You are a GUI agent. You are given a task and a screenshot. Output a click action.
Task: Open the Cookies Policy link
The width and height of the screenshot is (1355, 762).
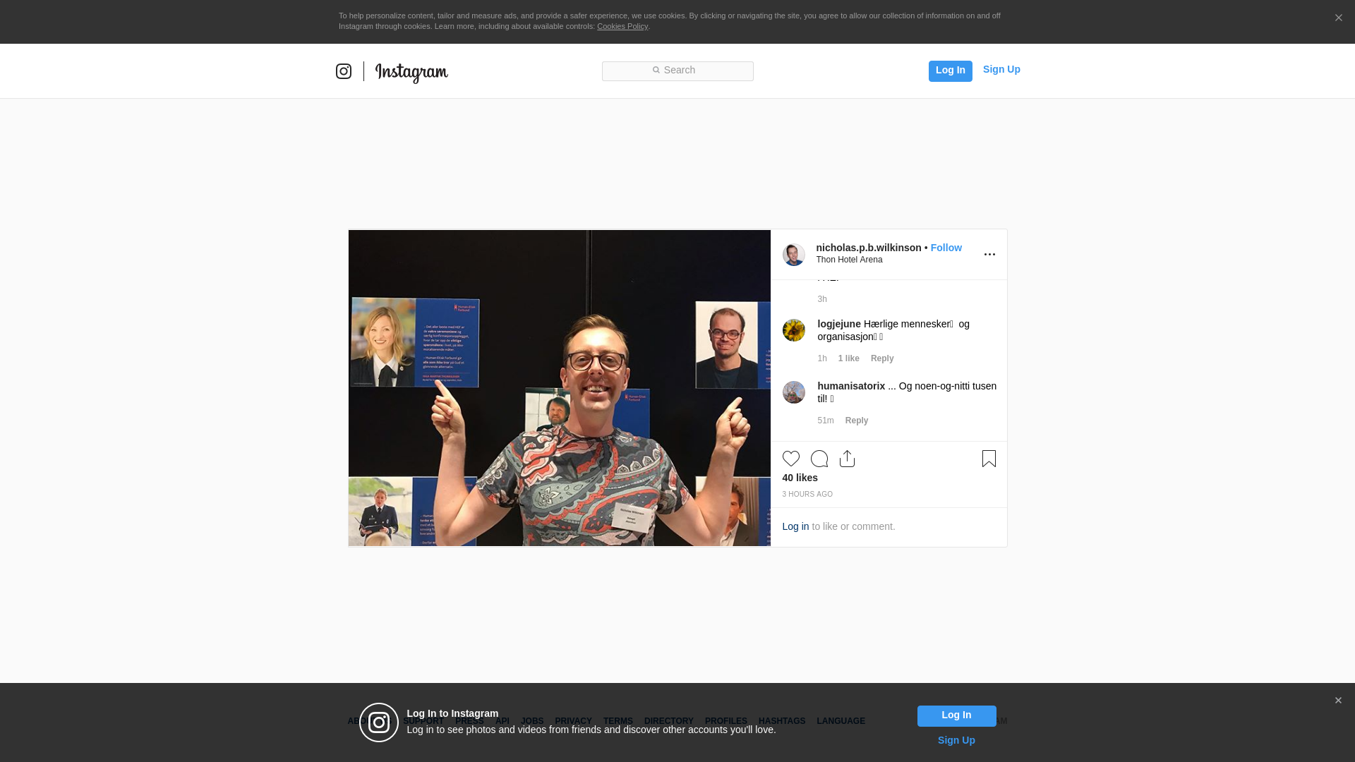coord(622,26)
